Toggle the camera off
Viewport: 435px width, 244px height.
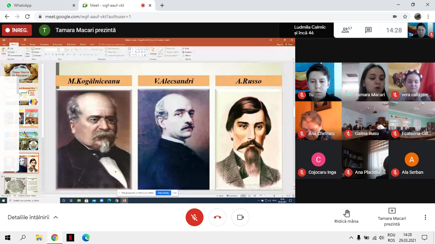(240, 217)
